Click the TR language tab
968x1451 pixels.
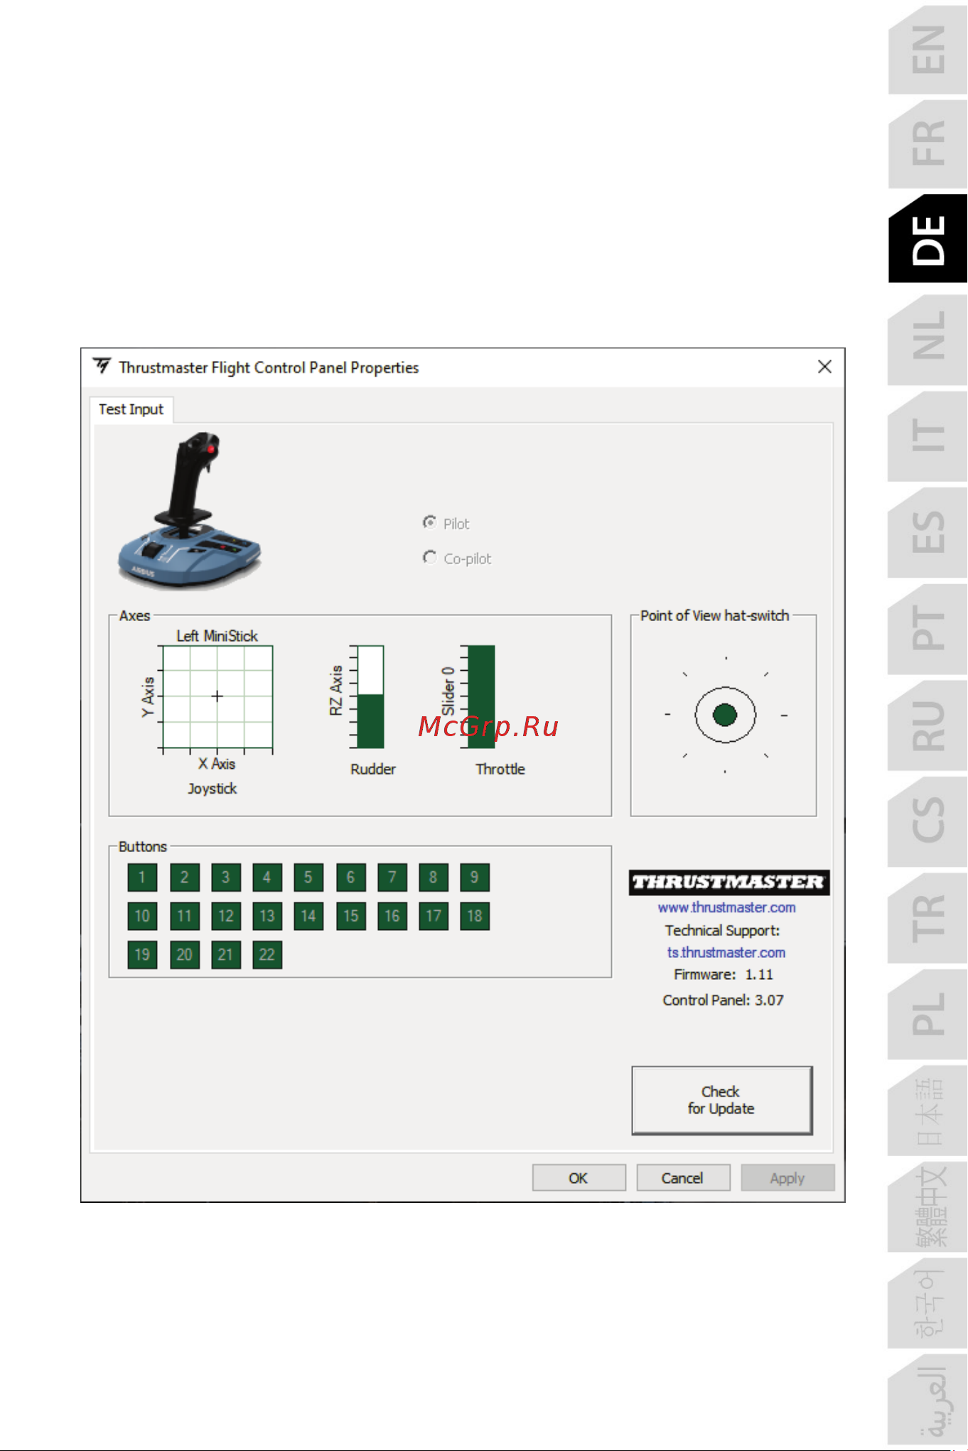pyautogui.click(x=927, y=917)
